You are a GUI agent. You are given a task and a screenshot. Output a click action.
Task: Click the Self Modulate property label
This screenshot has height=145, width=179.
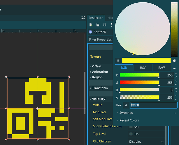click(103, 119)
